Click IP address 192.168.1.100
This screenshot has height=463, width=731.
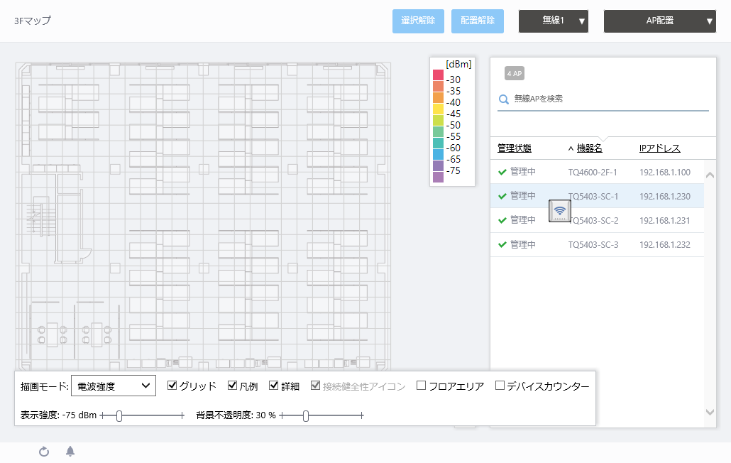pyautogui.click(x=665, y=173)
